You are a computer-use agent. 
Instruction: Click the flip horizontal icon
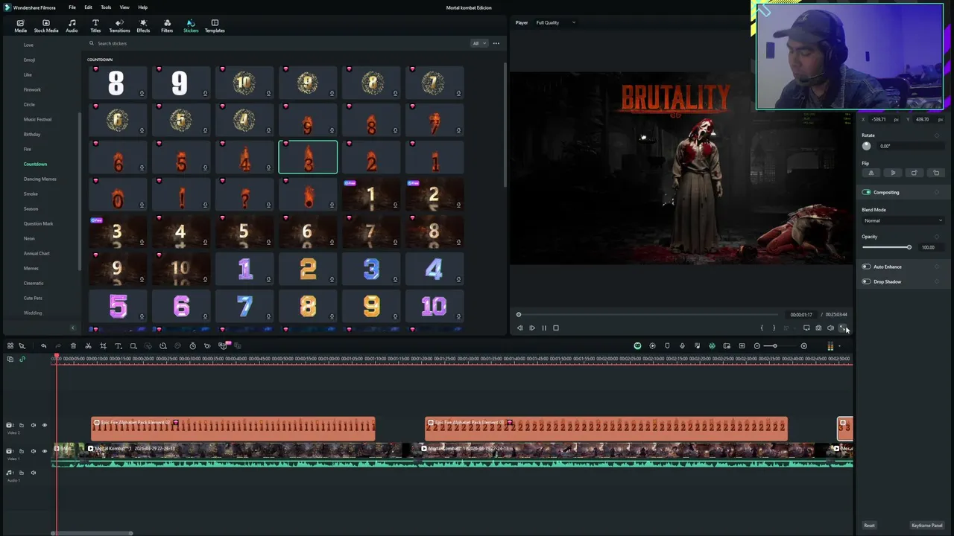(x=871, y=173)
